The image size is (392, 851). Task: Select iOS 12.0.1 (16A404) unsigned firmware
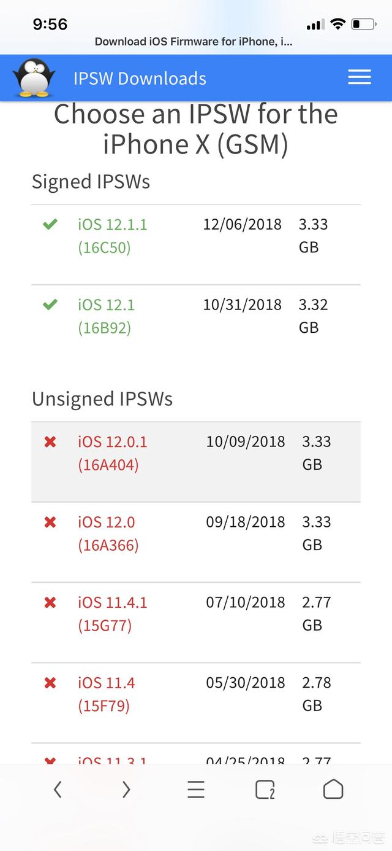(x=112, y=453)
